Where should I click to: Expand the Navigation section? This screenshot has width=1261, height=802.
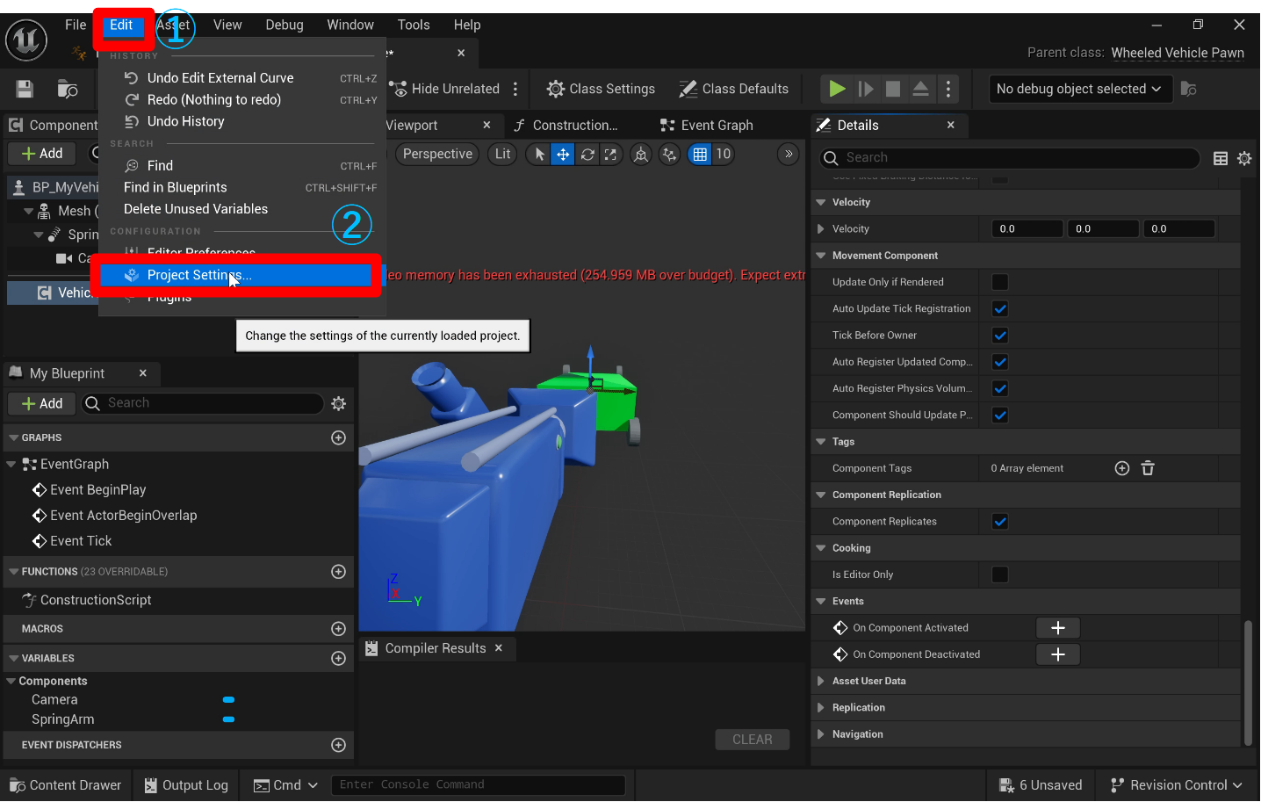(821, 734)
